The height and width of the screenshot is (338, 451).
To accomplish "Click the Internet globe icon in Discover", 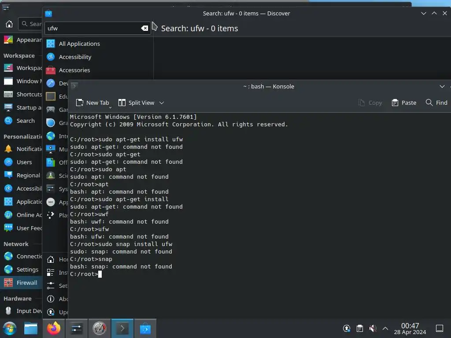I will pos(51,136).
